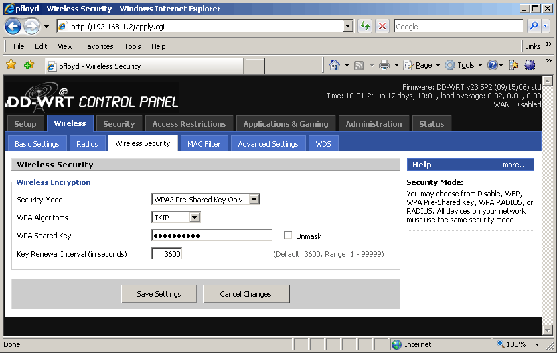Click the Home icon in command bar
557x353 pixels.
(x=335, y=65)
